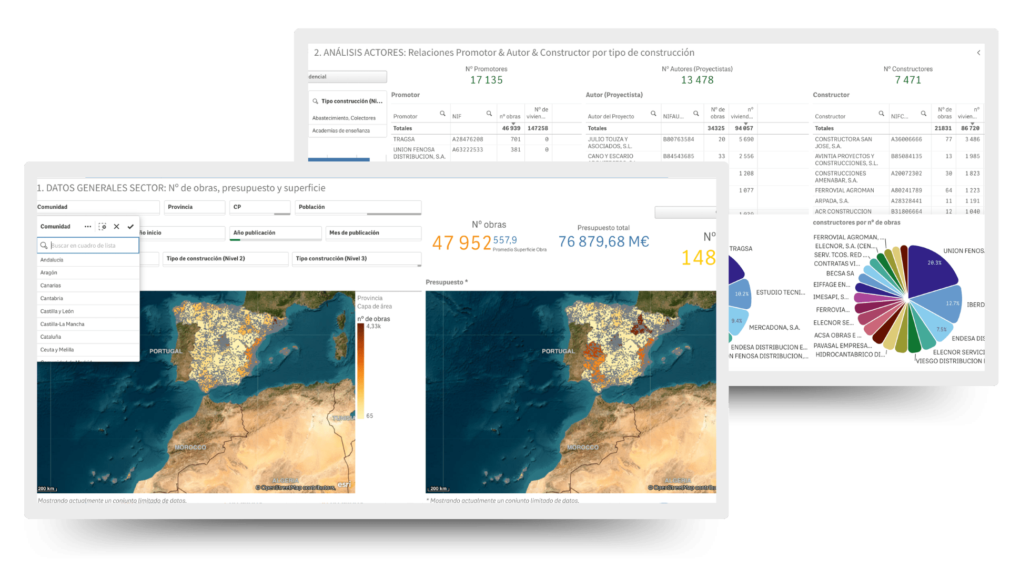Click CONSTRUCTORA SAN JOSE, S.A. row
The image size is (1010, 568).
pyautogui.click(x=898, y=143)
